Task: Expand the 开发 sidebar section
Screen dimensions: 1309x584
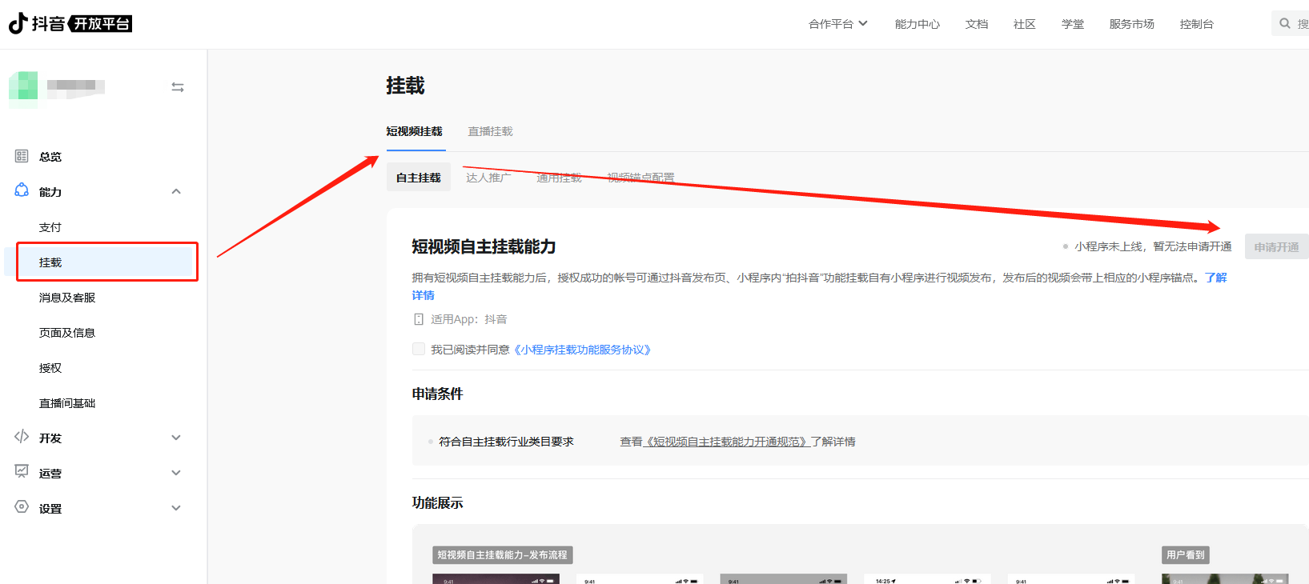Action: tap(176, 438)
